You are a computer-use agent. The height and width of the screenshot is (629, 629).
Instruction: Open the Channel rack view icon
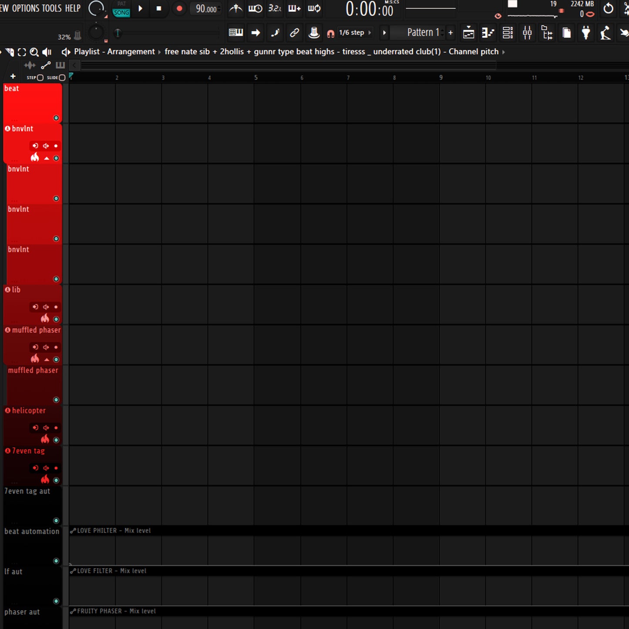(508, 33)
